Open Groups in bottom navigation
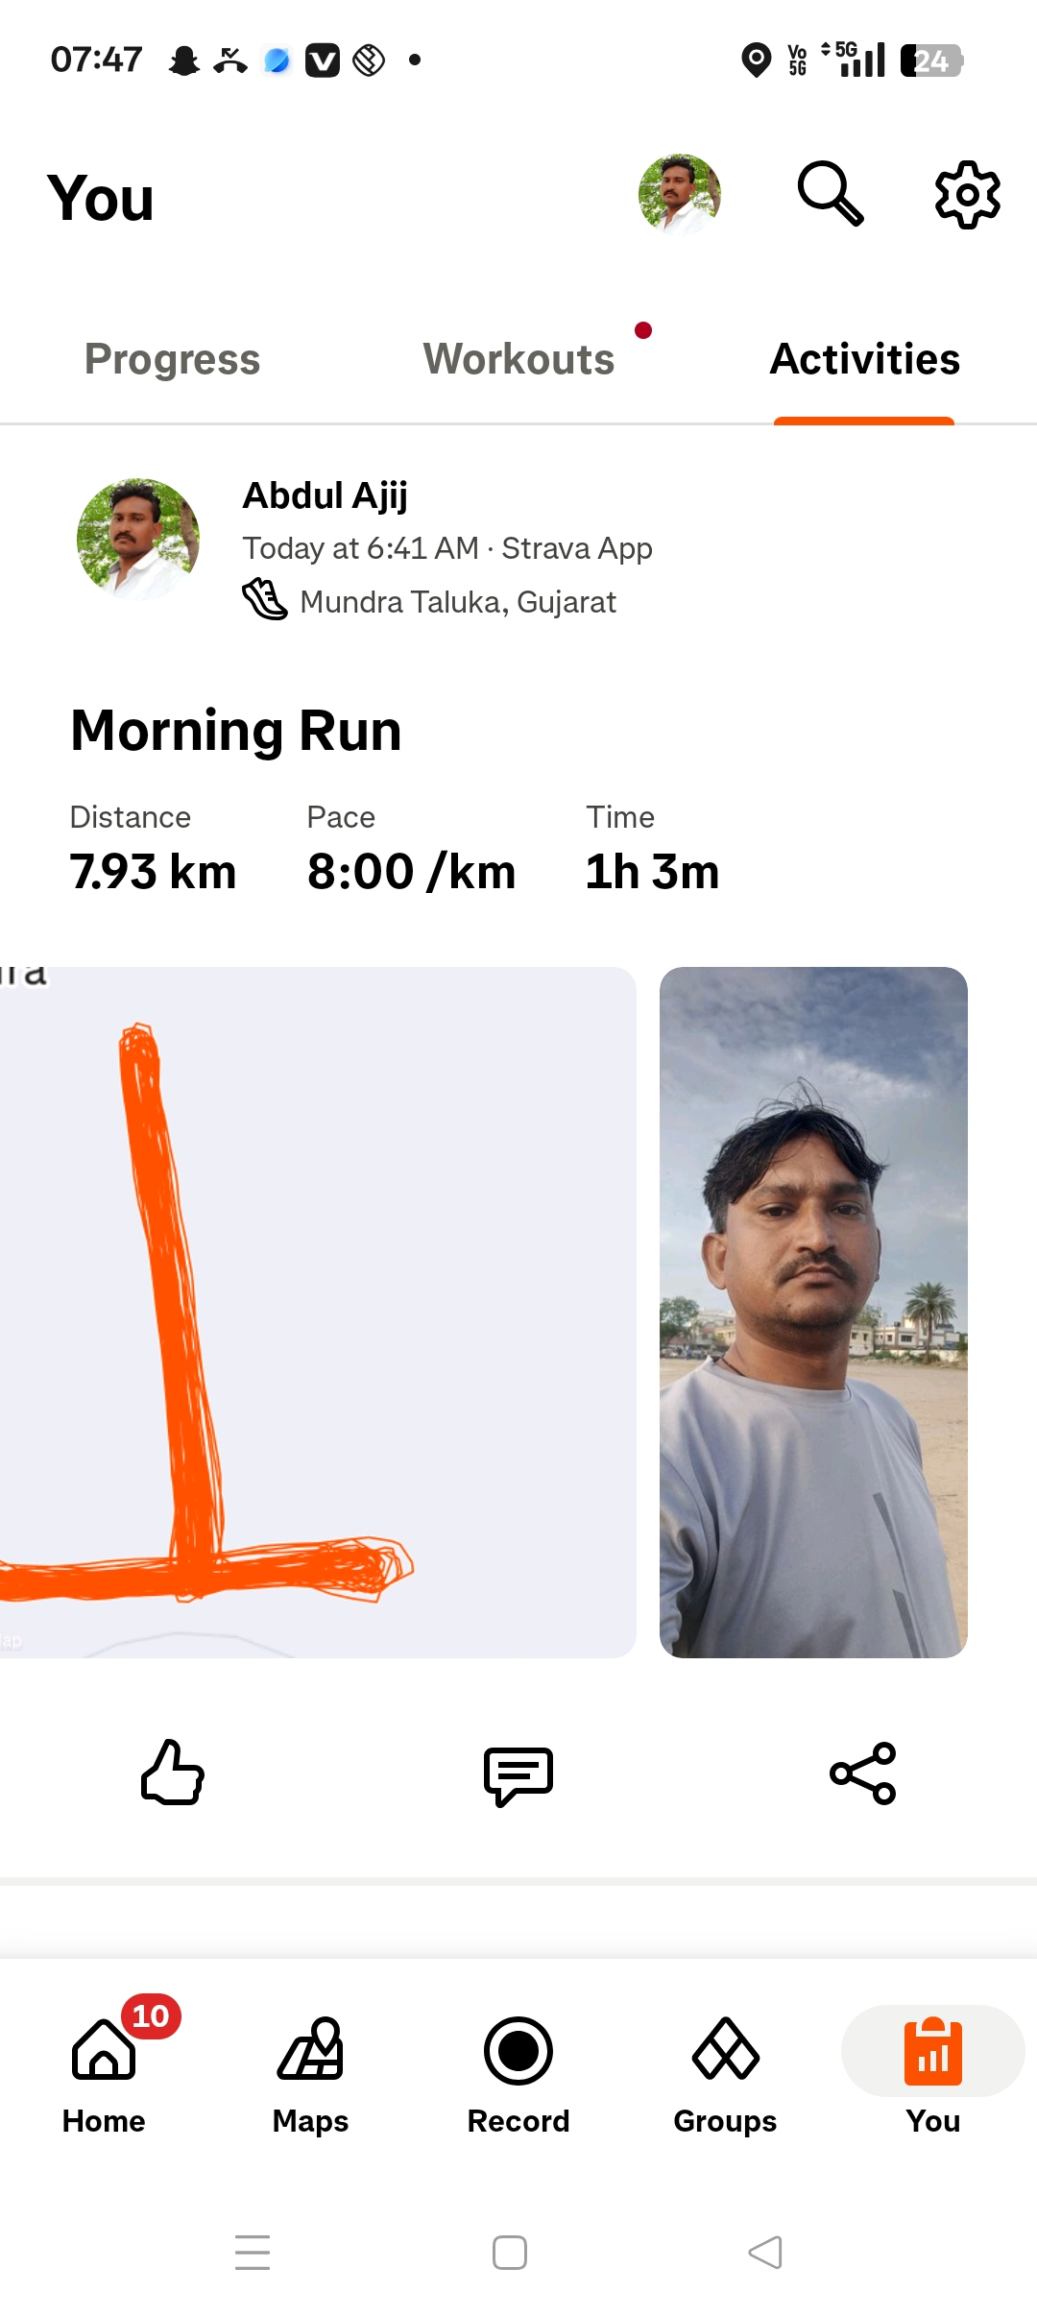Screen dimensions: 1037x2316 point(725,2074)
